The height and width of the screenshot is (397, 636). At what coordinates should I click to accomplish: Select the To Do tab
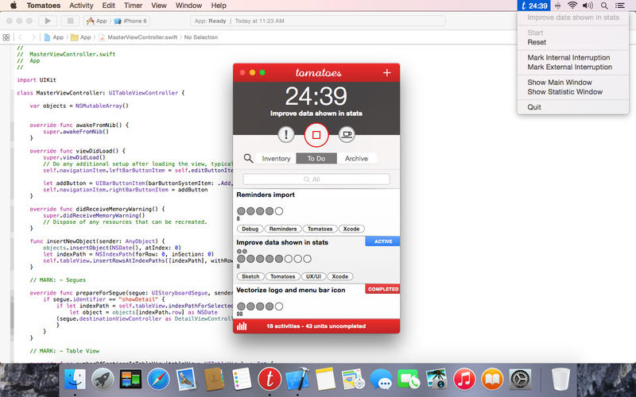(316, 158)
